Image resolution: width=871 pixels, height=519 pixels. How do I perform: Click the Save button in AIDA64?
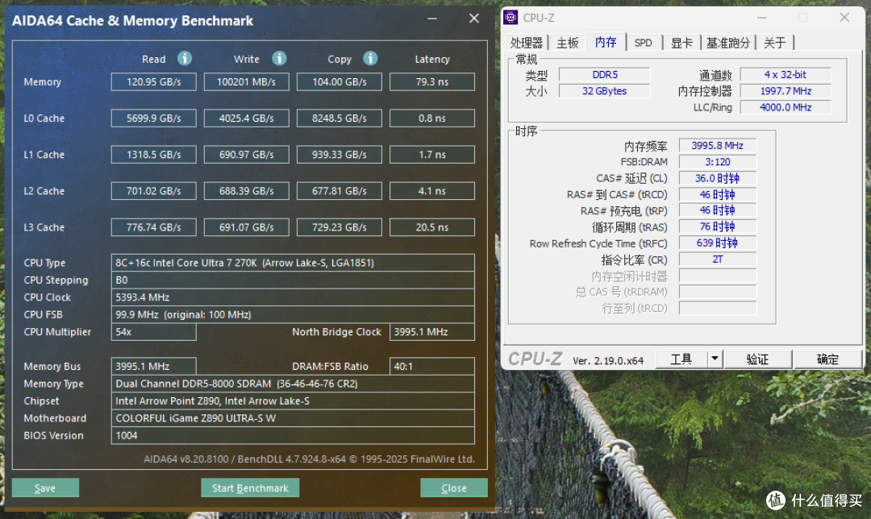click(x=45, y=488)
